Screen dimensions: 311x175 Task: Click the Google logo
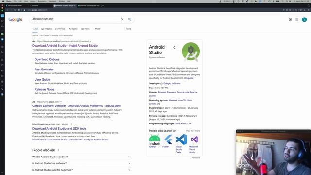[x=16, y=19]
